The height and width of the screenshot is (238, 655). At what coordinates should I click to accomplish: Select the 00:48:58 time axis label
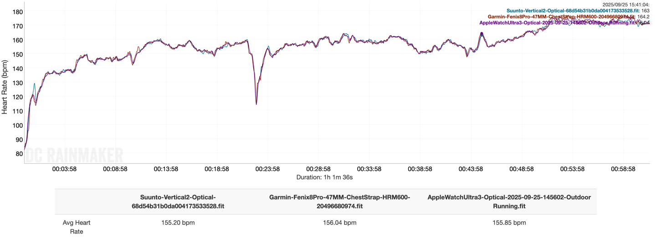(522, 169)
